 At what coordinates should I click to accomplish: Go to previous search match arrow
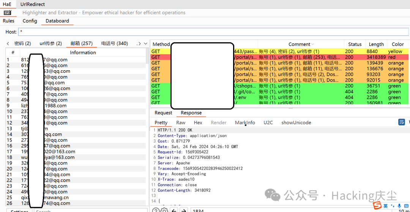click(x=174, y=210)
